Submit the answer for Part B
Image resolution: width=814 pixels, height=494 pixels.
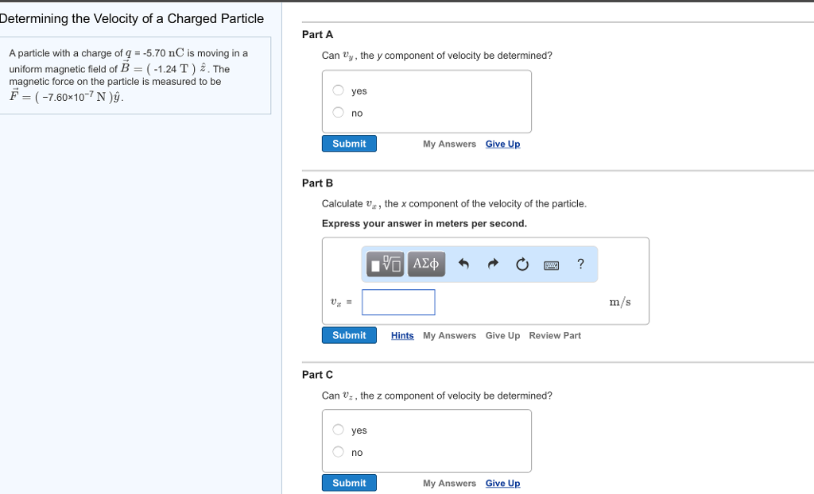tap(349, 334)
